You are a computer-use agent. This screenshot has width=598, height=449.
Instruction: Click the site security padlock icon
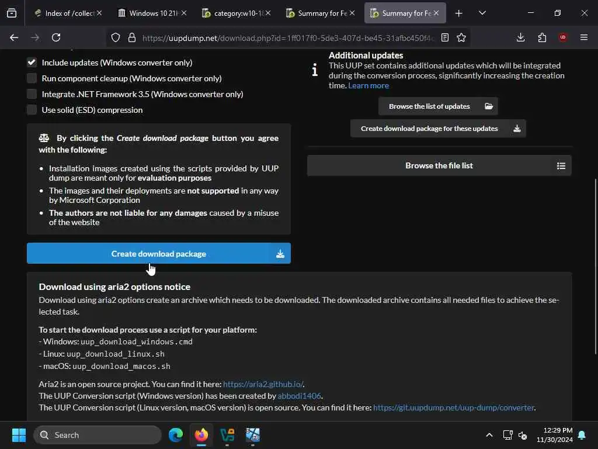pos(132,37)
